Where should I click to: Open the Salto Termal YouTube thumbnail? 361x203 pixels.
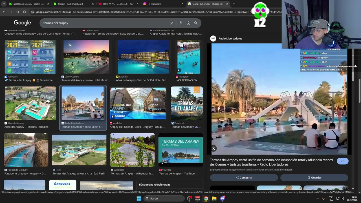tap(180, 150)
